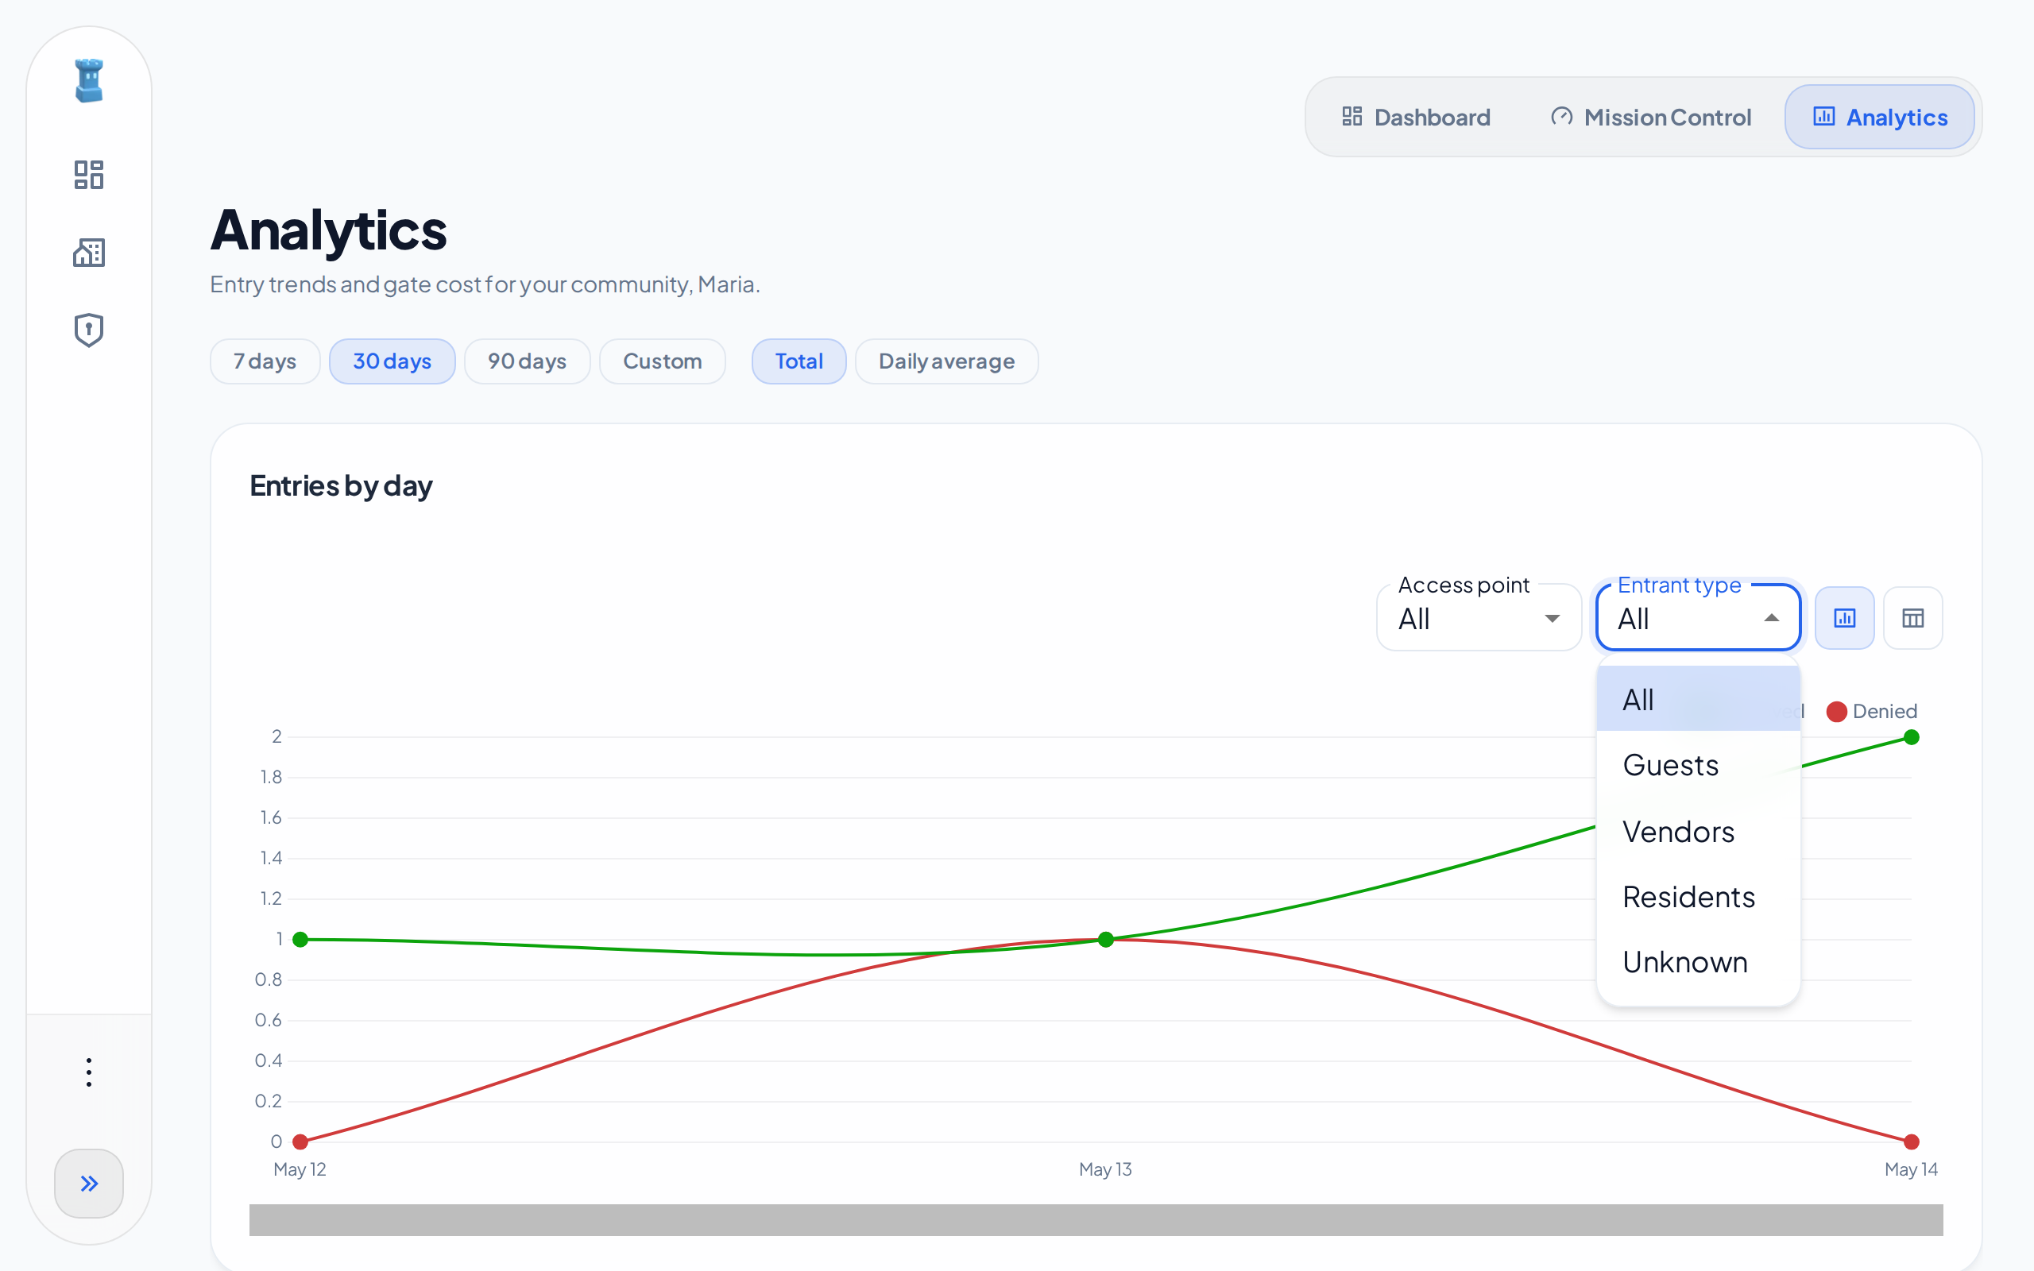Click the red data point at May 14
This screenshot has height=1271, width=2034.
pos(1912,1142)
